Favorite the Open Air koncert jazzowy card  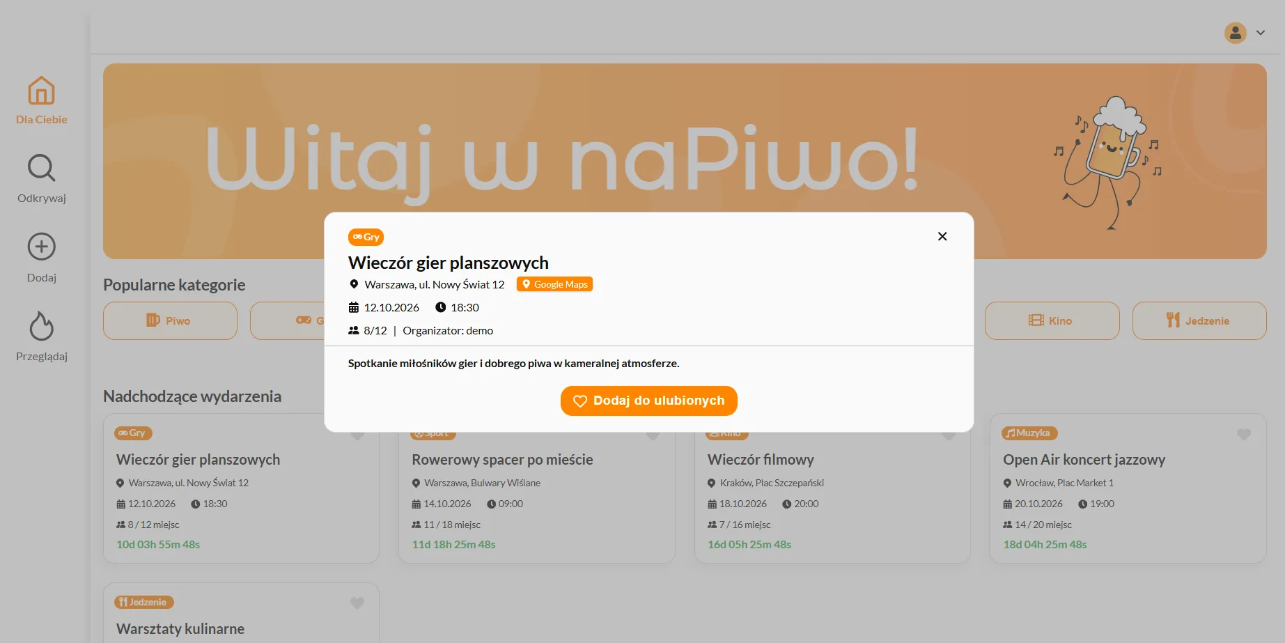point(1244,434)
